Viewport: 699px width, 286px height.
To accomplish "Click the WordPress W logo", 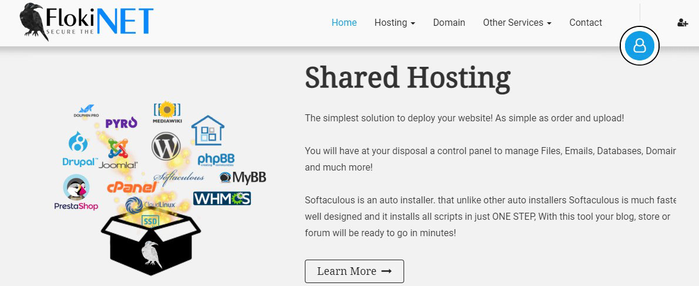I will pyautogui.click(x=166, y=147).
